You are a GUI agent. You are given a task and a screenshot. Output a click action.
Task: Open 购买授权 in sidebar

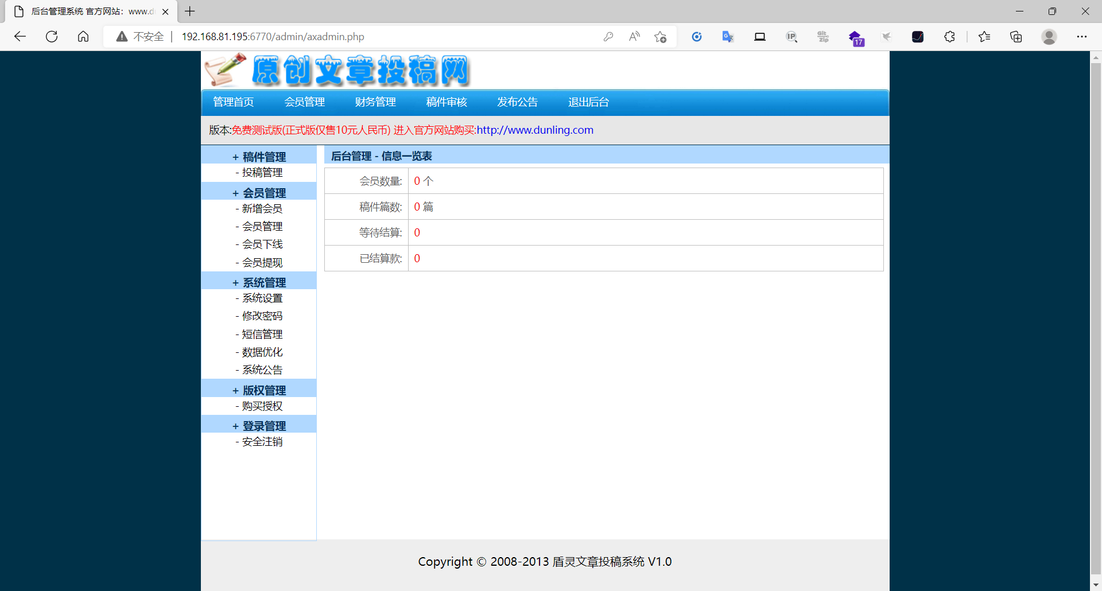[262, 406]
